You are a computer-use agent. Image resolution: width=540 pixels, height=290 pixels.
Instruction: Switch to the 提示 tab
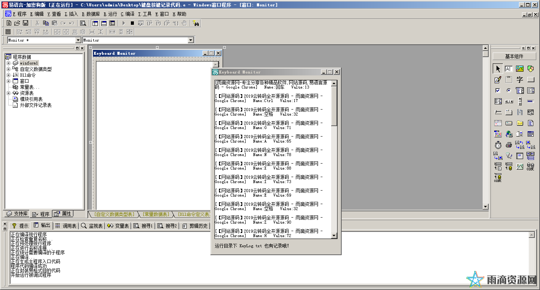(x=20, y=226)
